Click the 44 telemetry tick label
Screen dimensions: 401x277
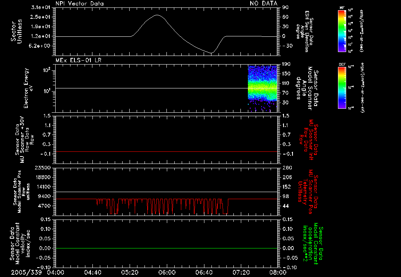point(285,206)
